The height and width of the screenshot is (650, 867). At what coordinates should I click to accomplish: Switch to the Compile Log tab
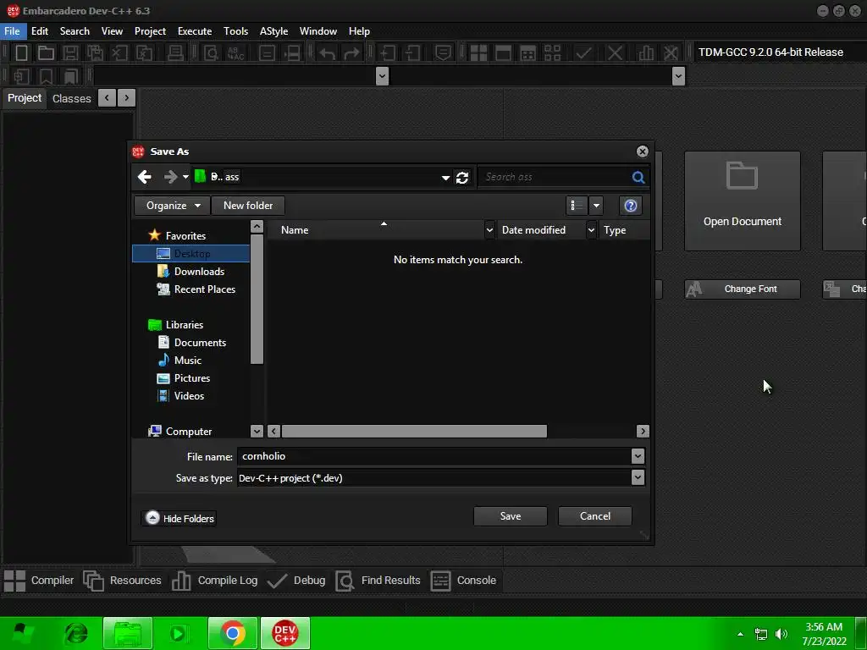[x=215, y=581]
